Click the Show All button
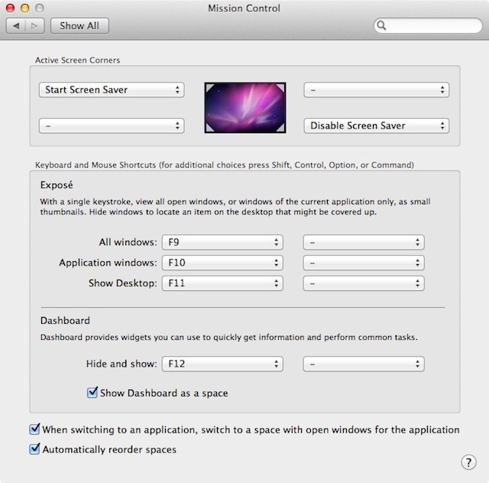Image resolution: width=489 pixels, height=483 pixels. coord(79,26)
